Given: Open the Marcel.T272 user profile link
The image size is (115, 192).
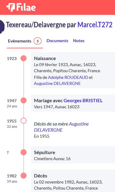Looking at the screenshot, I should 95,25.
